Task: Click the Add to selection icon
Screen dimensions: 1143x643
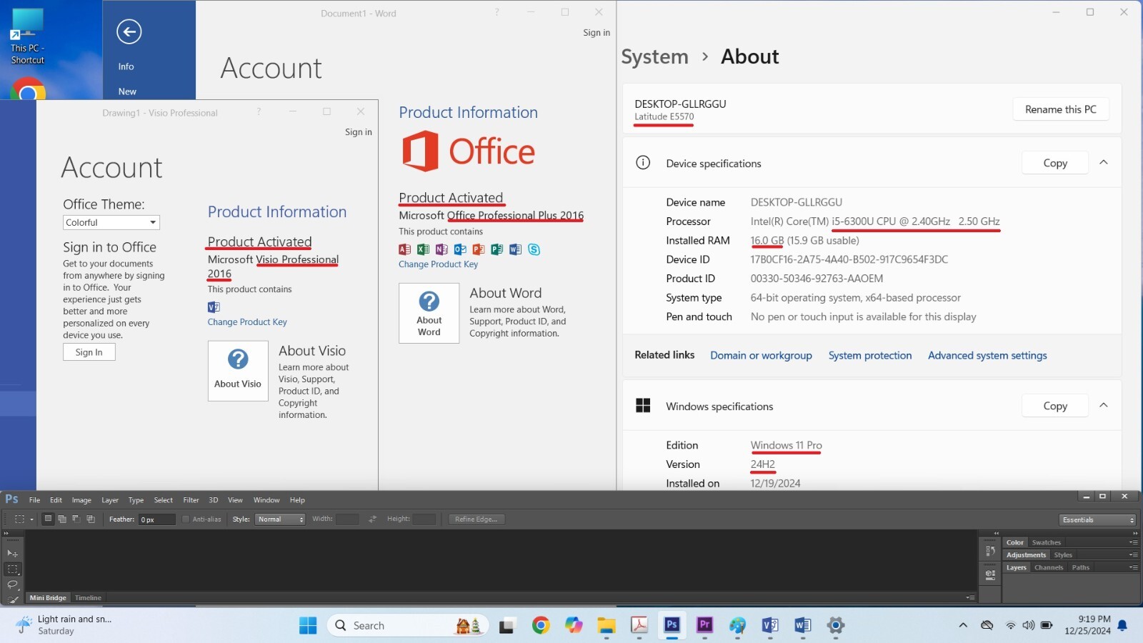Action: click(62, 519)
